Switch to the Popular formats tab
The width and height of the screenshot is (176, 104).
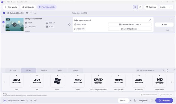pos(13,70)
